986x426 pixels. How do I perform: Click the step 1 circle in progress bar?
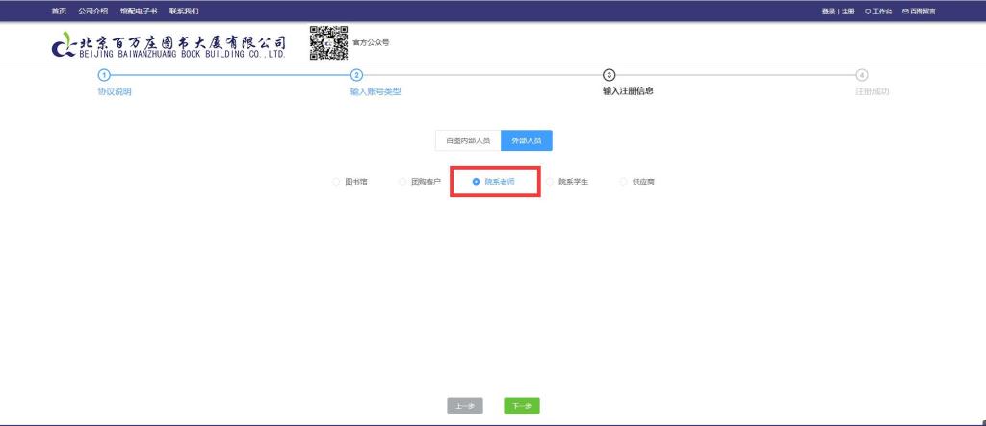(x=104, y=75)
